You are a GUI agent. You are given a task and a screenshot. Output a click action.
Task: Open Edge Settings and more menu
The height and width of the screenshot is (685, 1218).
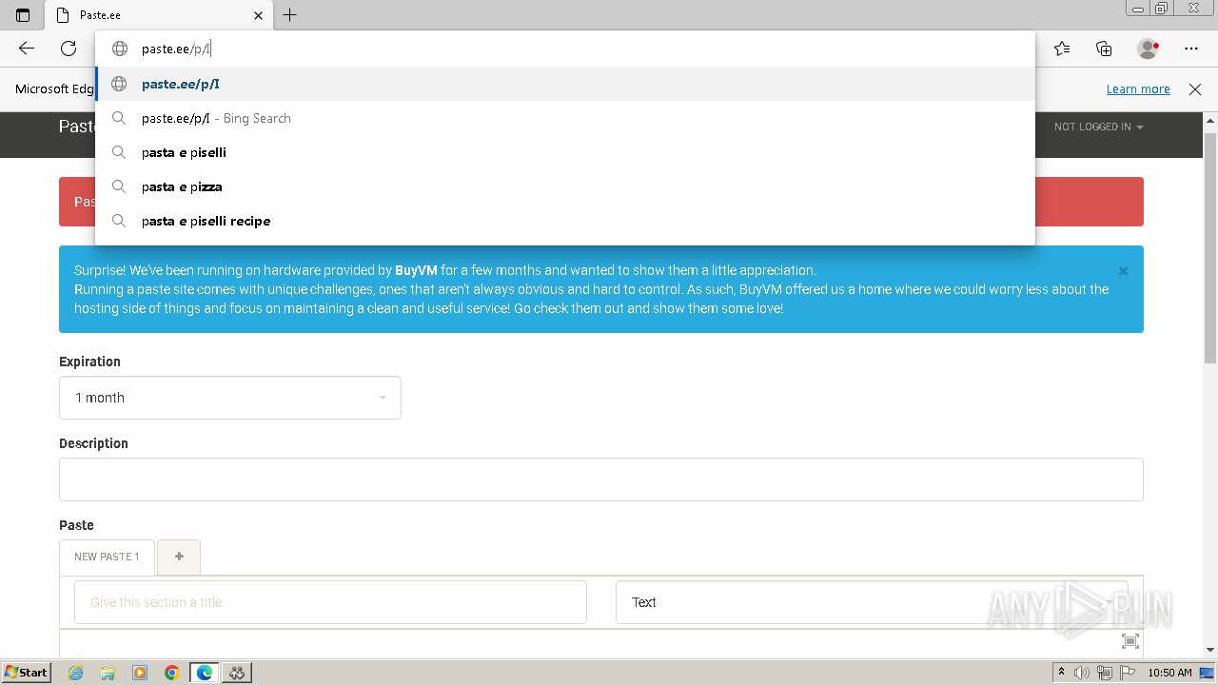pyautogui.click(x=1191, y=49)
